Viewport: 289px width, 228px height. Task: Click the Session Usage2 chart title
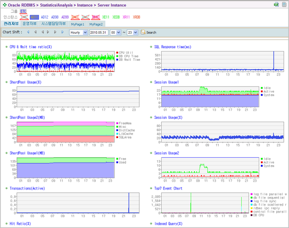tap(167, 153)
